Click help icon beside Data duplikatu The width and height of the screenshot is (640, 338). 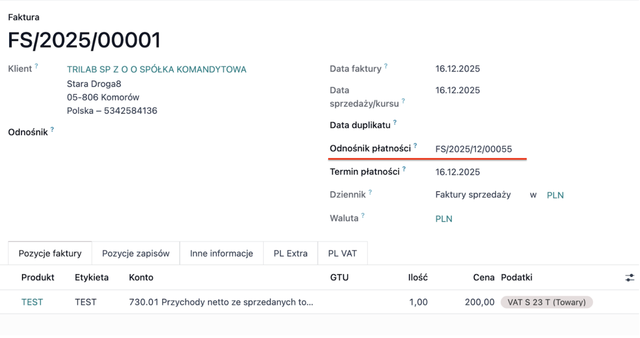[x=395, y=122]
